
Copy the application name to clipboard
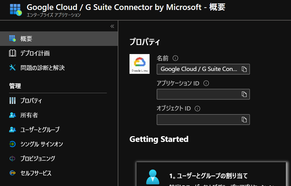(x=244, y=69)
